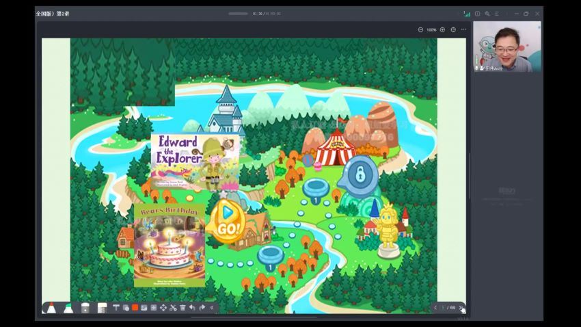Insert an image via picture icon
Image resolution: width=581 pixels, height=327 pixels.
[144, 308]
